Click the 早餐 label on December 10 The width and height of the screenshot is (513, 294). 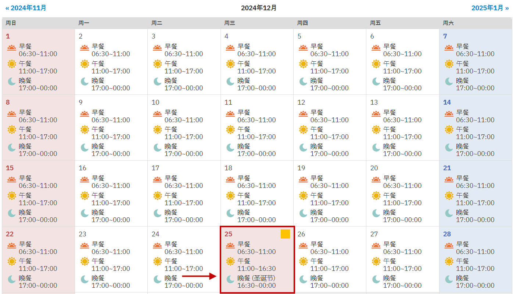coord(171,112)
